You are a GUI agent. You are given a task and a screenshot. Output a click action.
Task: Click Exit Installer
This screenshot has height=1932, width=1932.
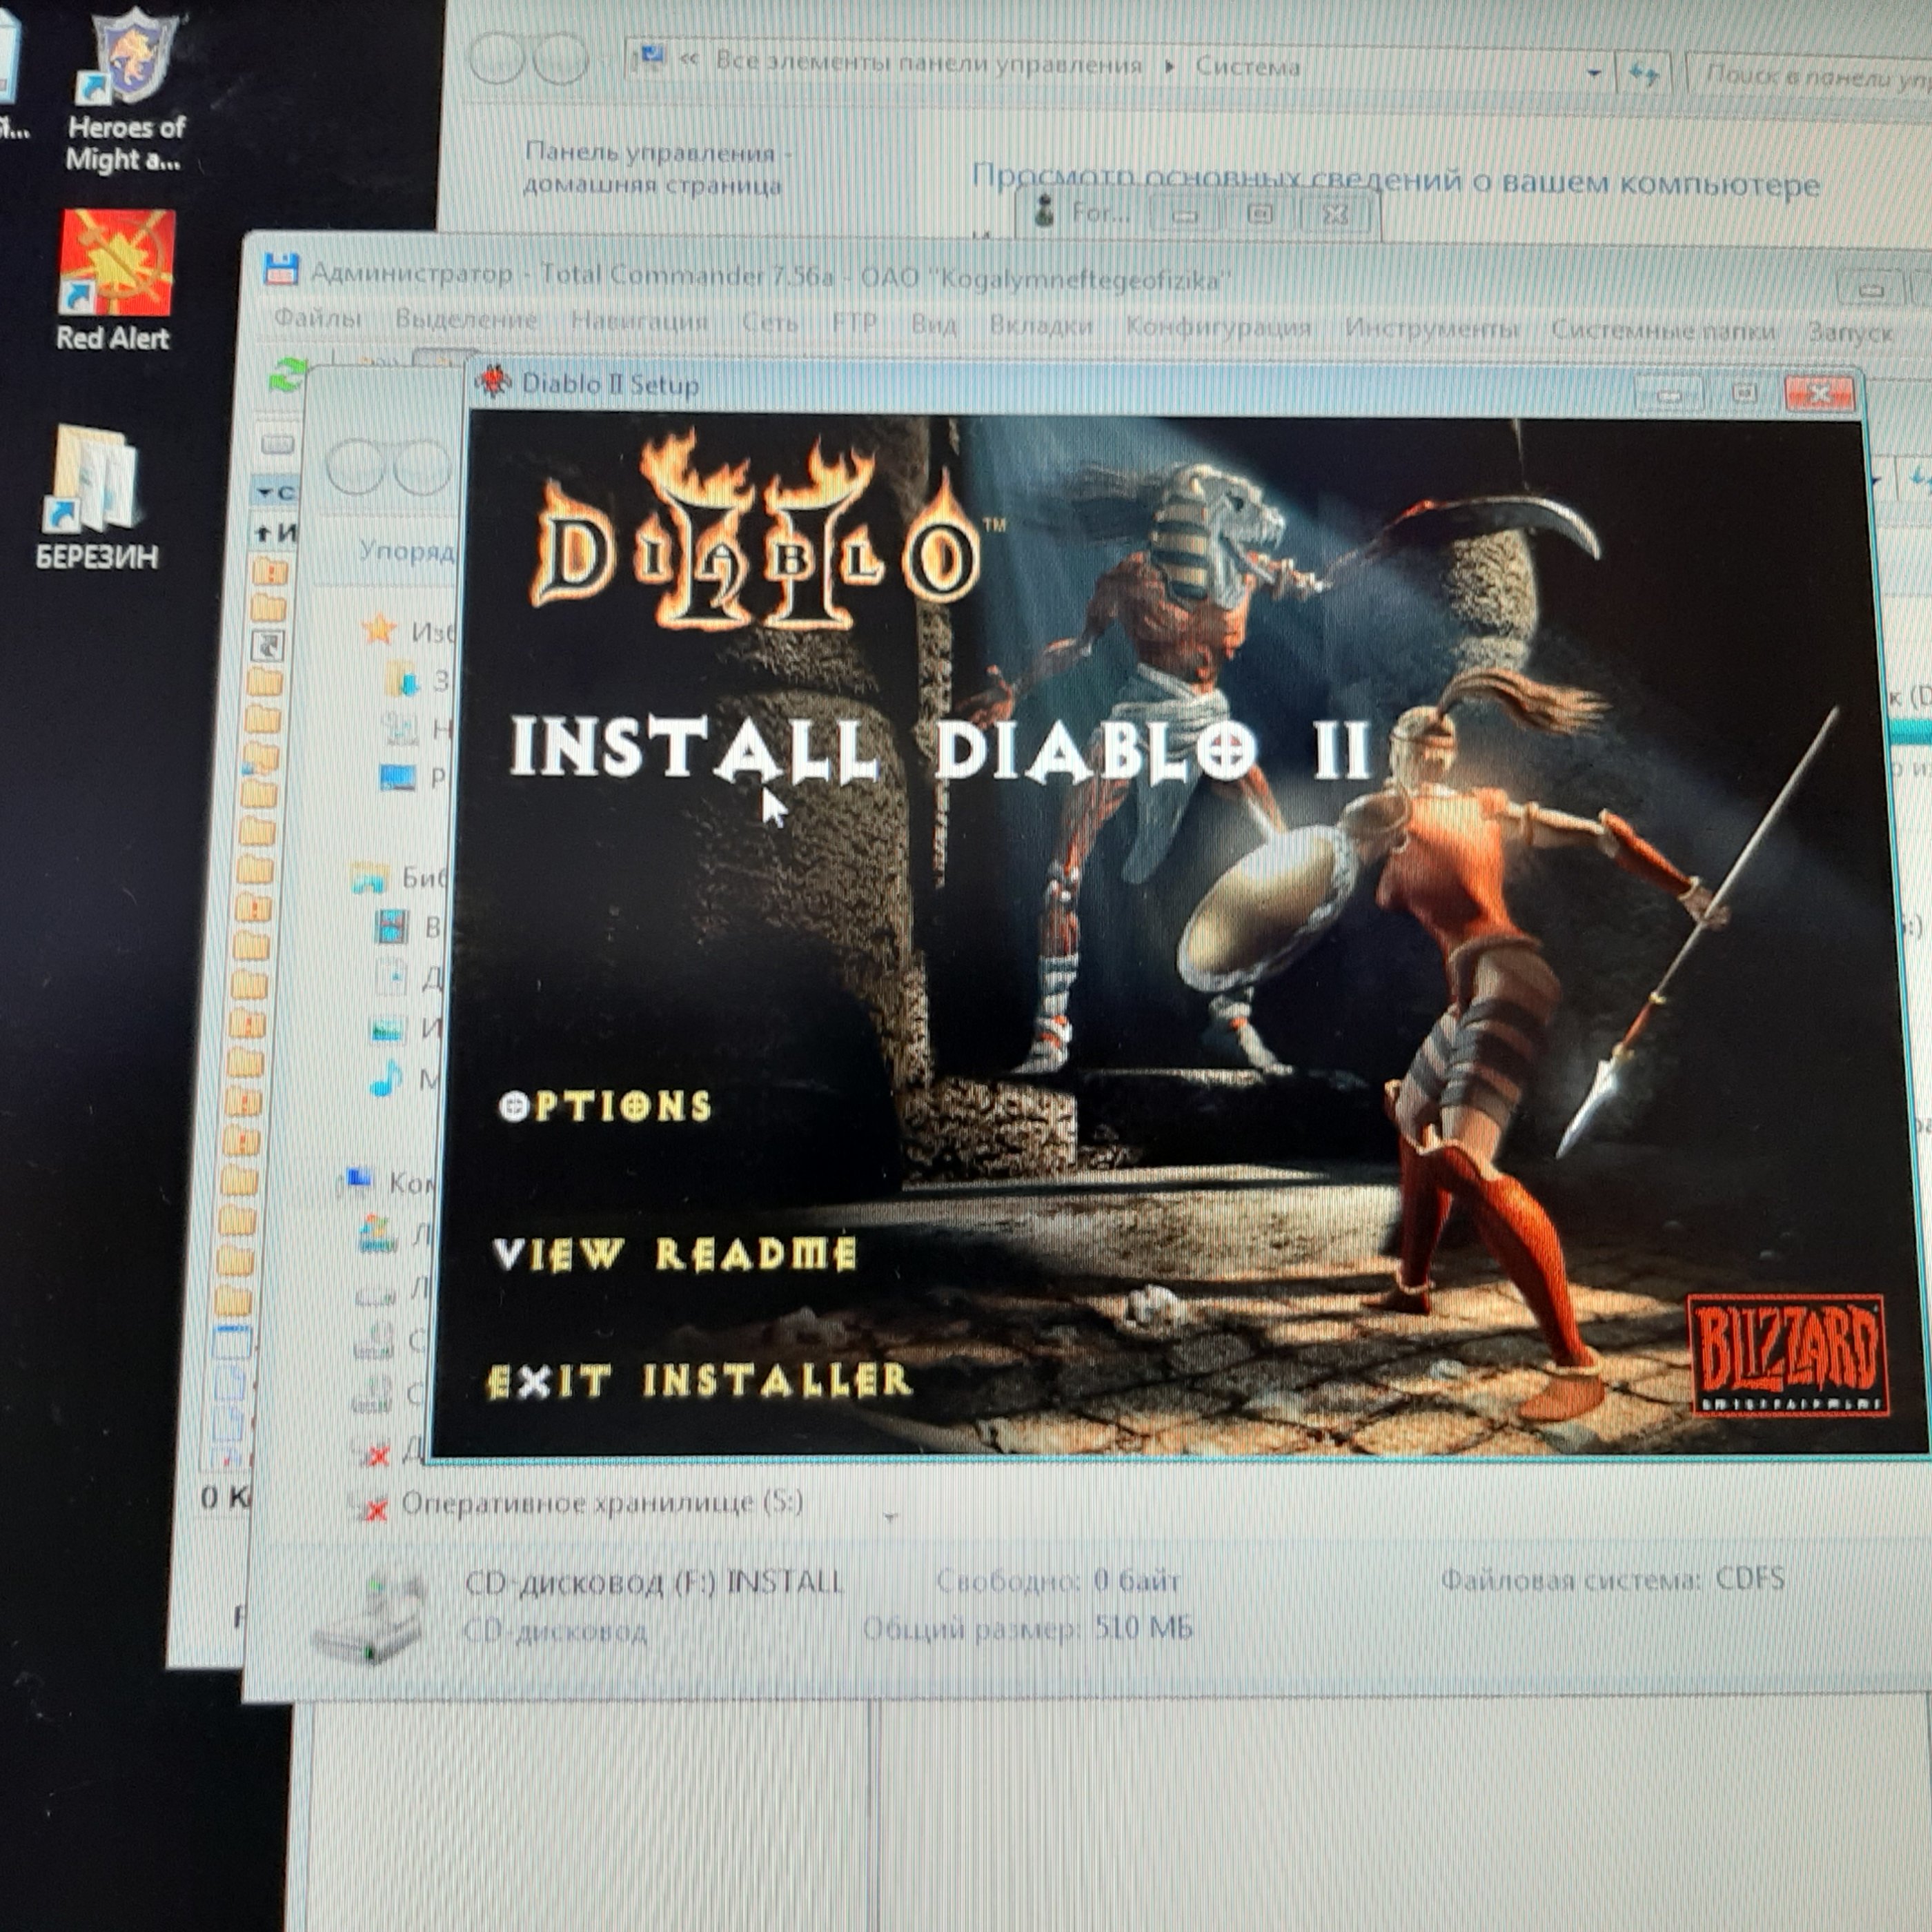698,1381
